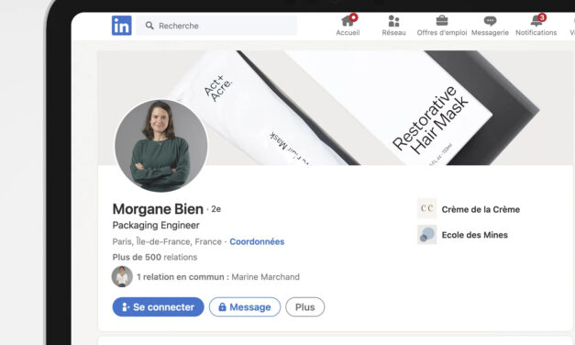This screenshot has height=345, width=575.
Task: Click the Packaging Engineer headline
Action: tap(156, 225)
